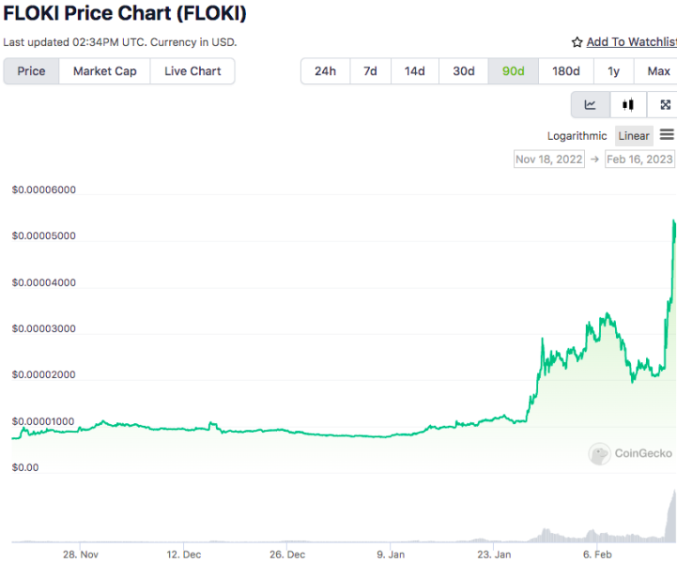
Task: Switch to line chart view icon
Action: click(x=591, y=104)
